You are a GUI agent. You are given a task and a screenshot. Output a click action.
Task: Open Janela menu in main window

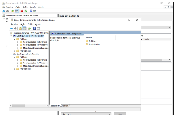tap(33, 7)
